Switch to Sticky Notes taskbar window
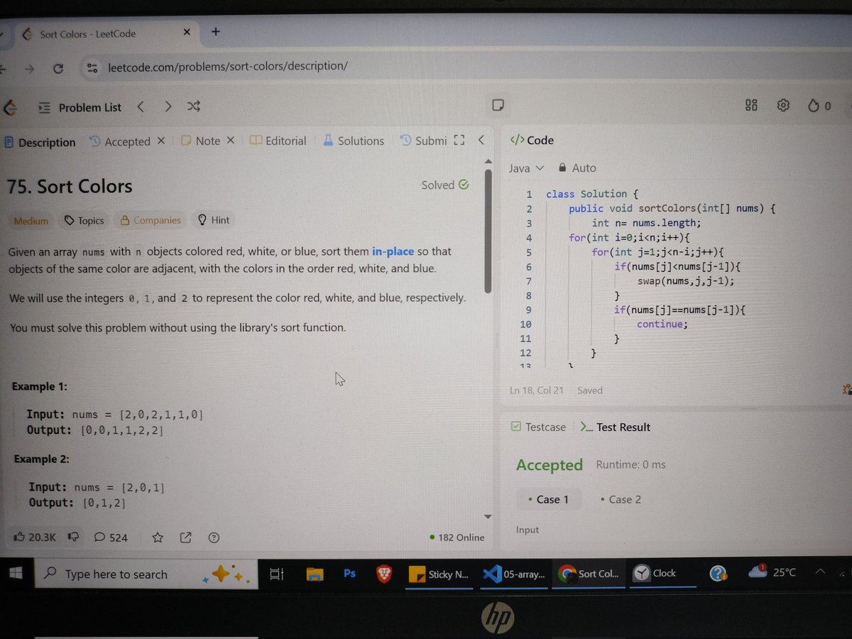Viewport: 852px width, 639px height. (440, 574)
